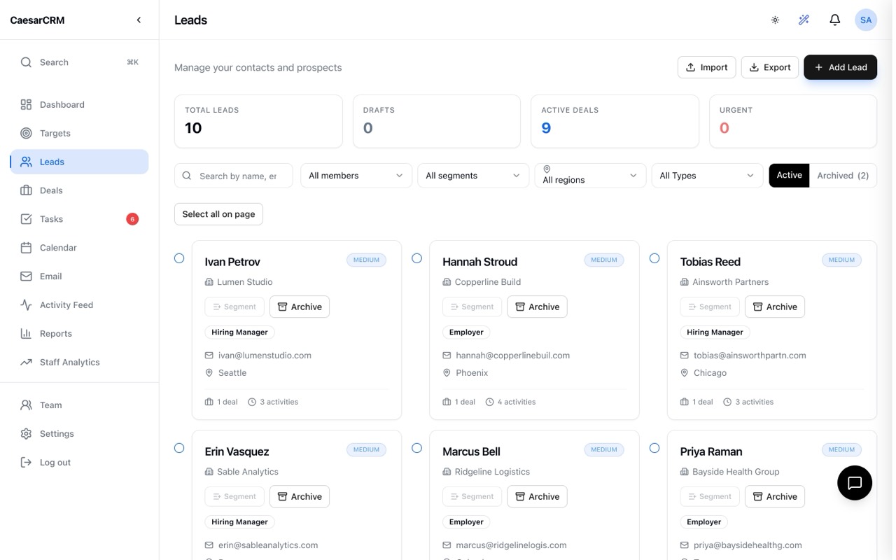Open the SA user avatar menu
Viewport: 896px width, 560px height.
tap(866, 20)
